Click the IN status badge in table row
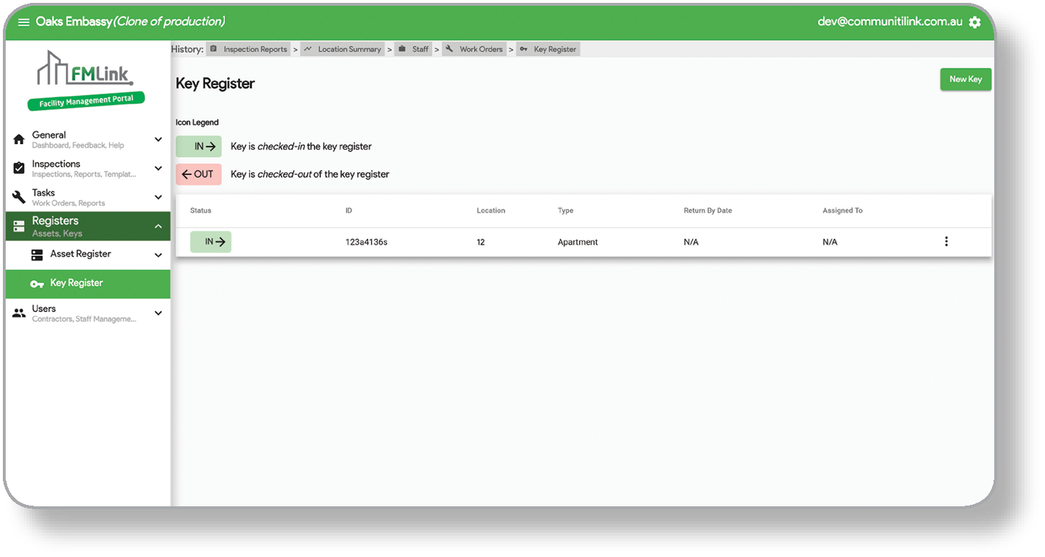The image size is (1045, 557). (x=211, y=242)
